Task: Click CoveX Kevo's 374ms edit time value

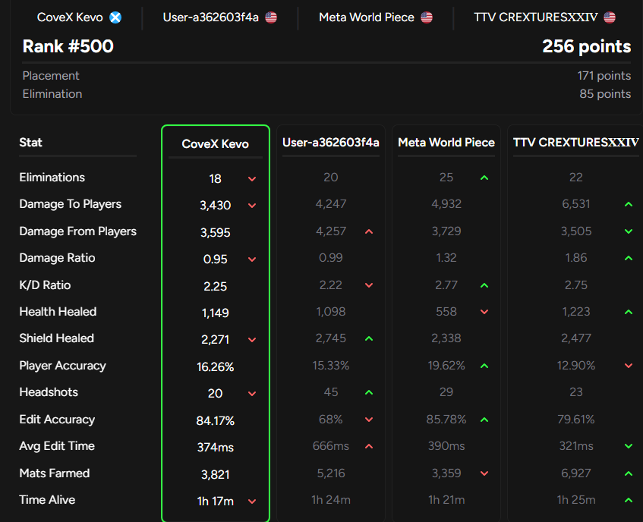Action: click(216, 448)
